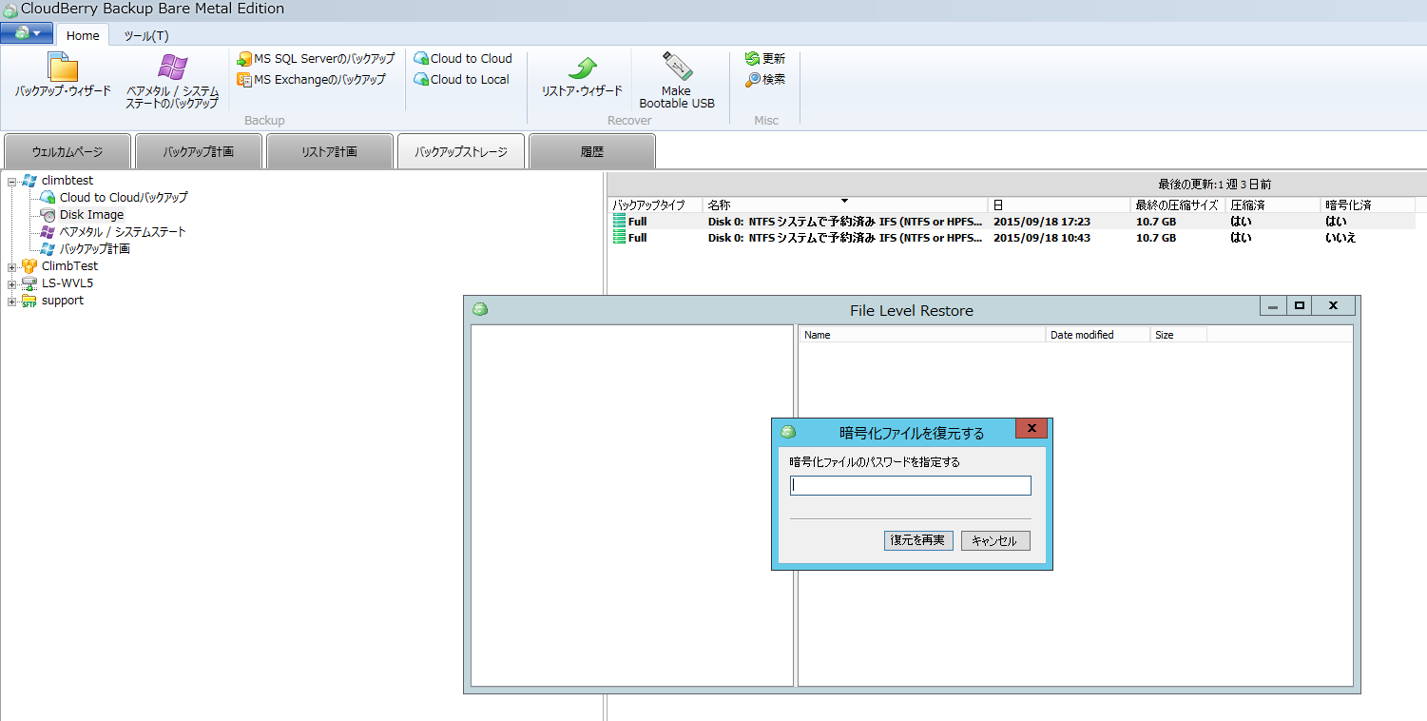Select Full backup row dated 2015/09/18 10:43
The height and width of the screenshot is (721, 1427).
tap(1012, 237)
